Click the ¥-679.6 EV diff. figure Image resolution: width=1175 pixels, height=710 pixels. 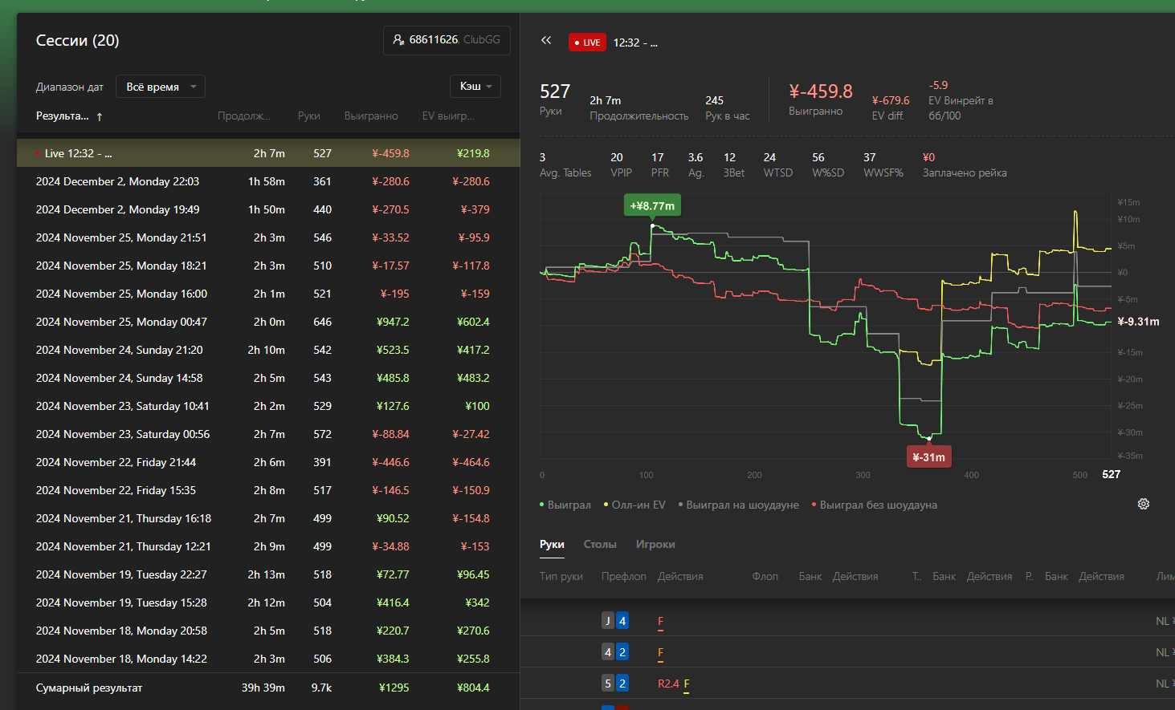(x=891, y=100)
